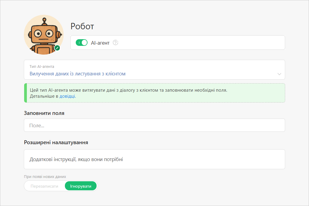Click the Заповнити поля heading
The image size is (309, 206).
[x=44, y=113]
